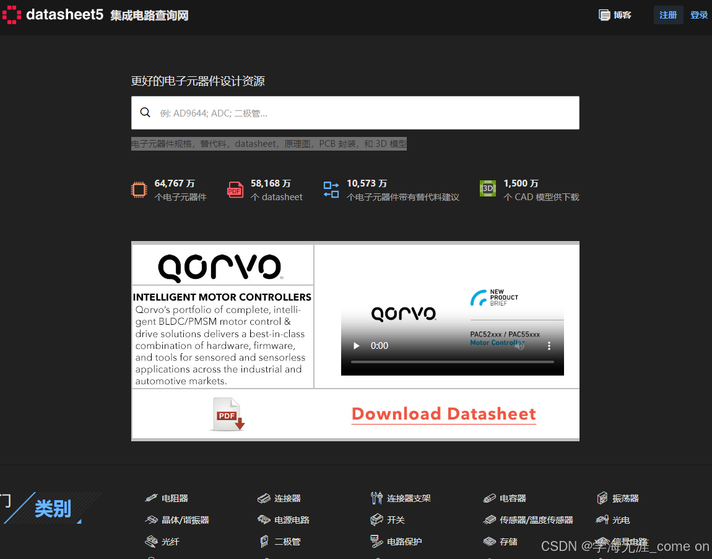Seek on the video progress bar

coord(452,362)
